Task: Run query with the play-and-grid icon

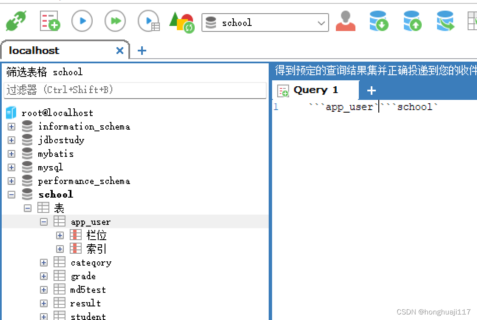Action: [148, 21]
